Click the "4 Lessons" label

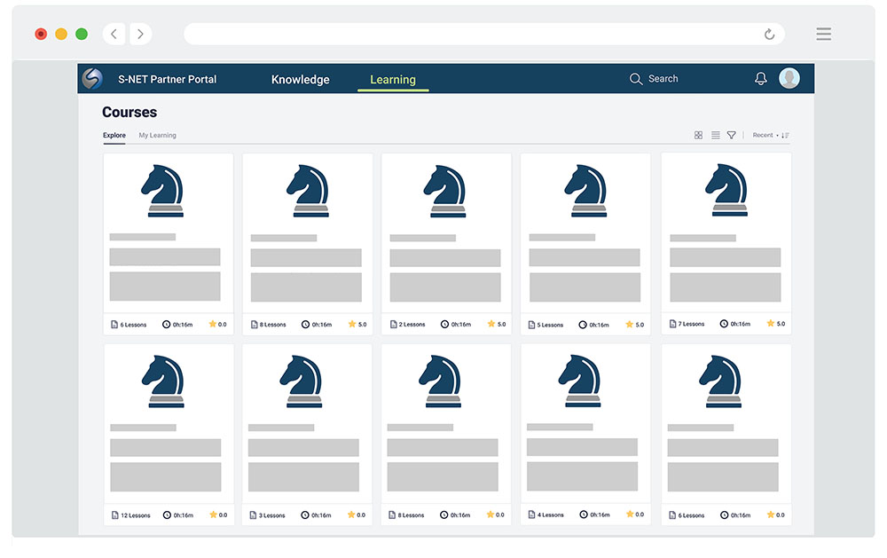pos(551,515)
